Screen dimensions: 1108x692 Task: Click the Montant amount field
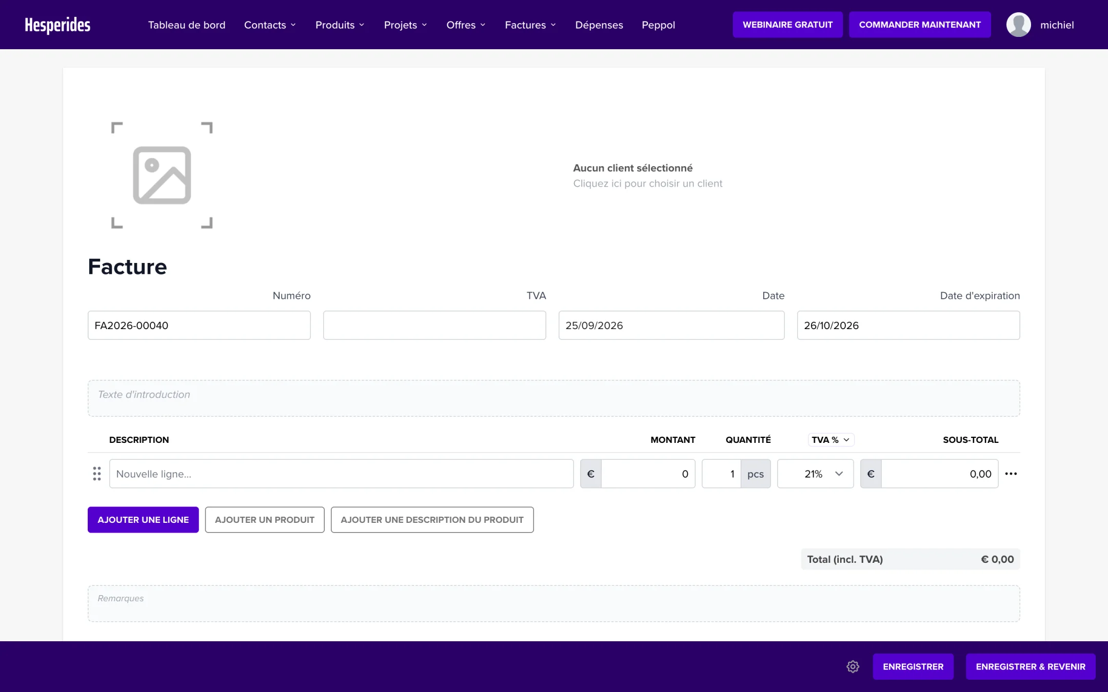click(648, 474)
